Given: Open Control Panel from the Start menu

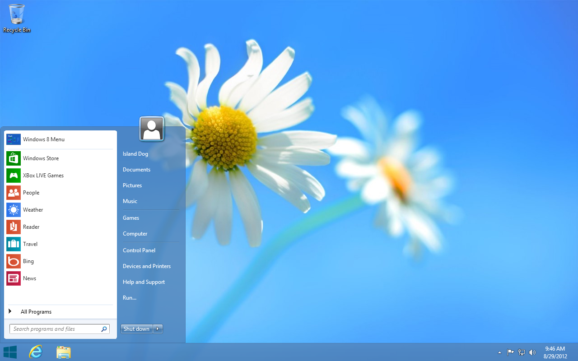Looking at the screenshot, I should point(139,250).
